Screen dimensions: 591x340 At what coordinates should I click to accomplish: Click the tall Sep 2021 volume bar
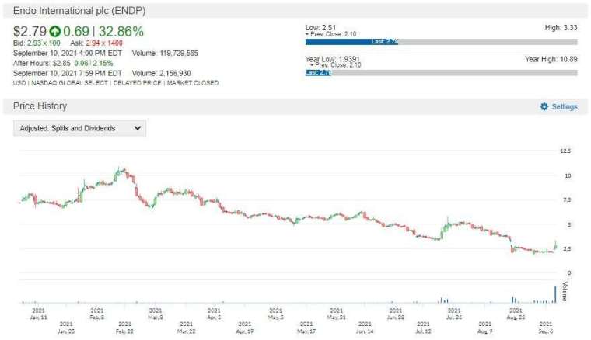click(554, 294)
